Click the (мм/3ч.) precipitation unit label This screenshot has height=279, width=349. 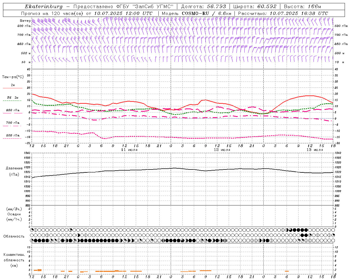click(14, 209)
